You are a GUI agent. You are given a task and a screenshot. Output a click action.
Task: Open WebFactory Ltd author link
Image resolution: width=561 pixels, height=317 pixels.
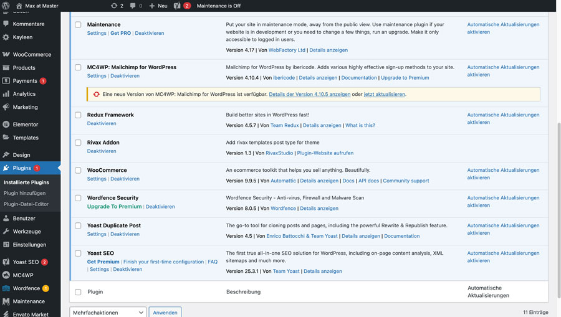click(287, 50)
